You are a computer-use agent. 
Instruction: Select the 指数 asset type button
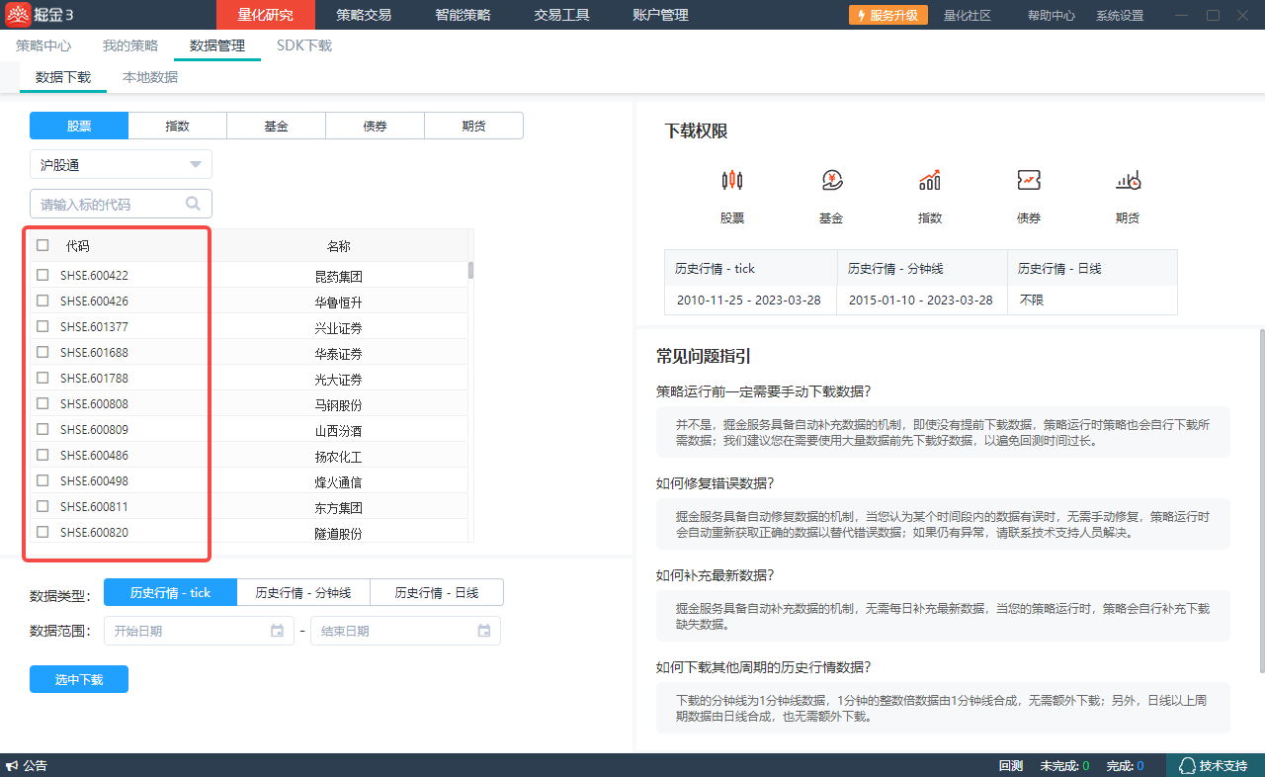[178, 126]
